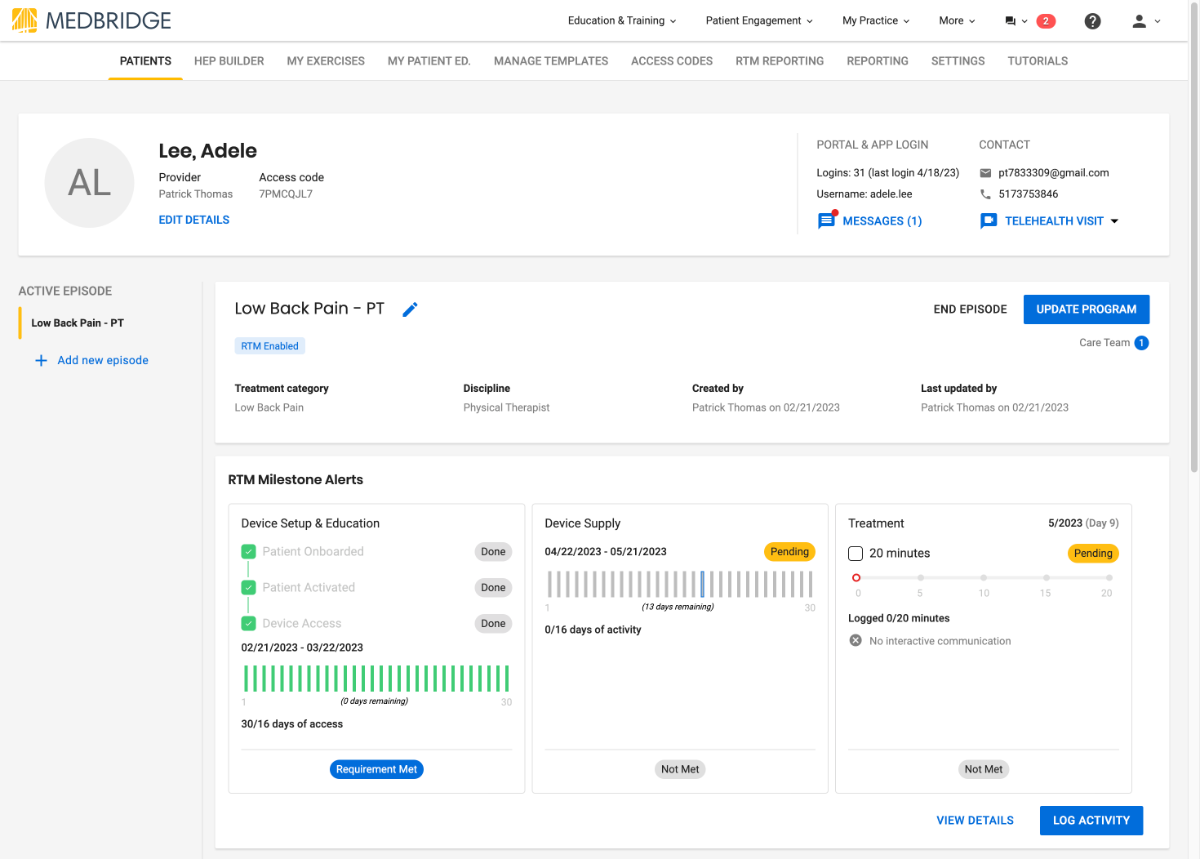1200x859 pixels.
Task: Expand the account menu chevron
Action: tap(1158, 22)
